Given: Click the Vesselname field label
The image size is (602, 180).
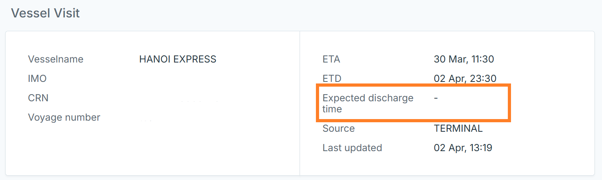Looking at the screenshot, I should point(56,59).
